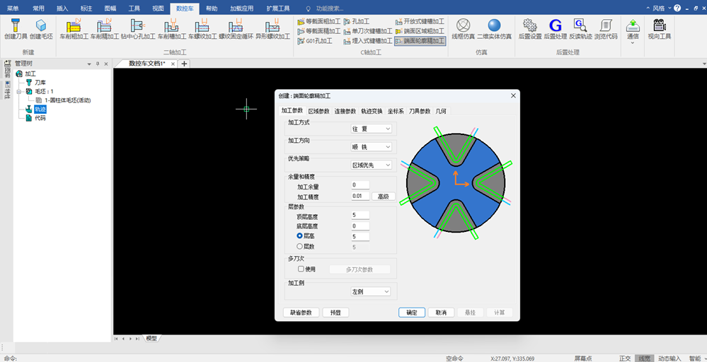Switch to the 区域参数 tab
Image resolution: width=707 pixels, height=362 pixels.
click(318, 111)
